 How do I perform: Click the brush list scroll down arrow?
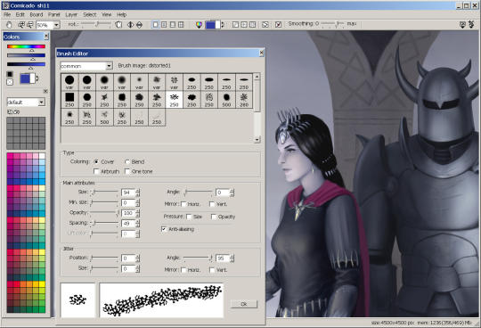click(257, 140)
